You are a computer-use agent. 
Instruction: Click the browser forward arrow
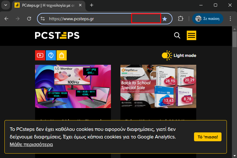18,19
